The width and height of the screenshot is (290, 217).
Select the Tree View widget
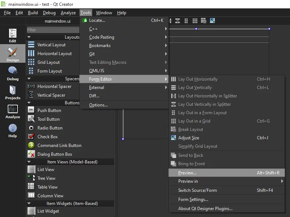tap(46, 178)
